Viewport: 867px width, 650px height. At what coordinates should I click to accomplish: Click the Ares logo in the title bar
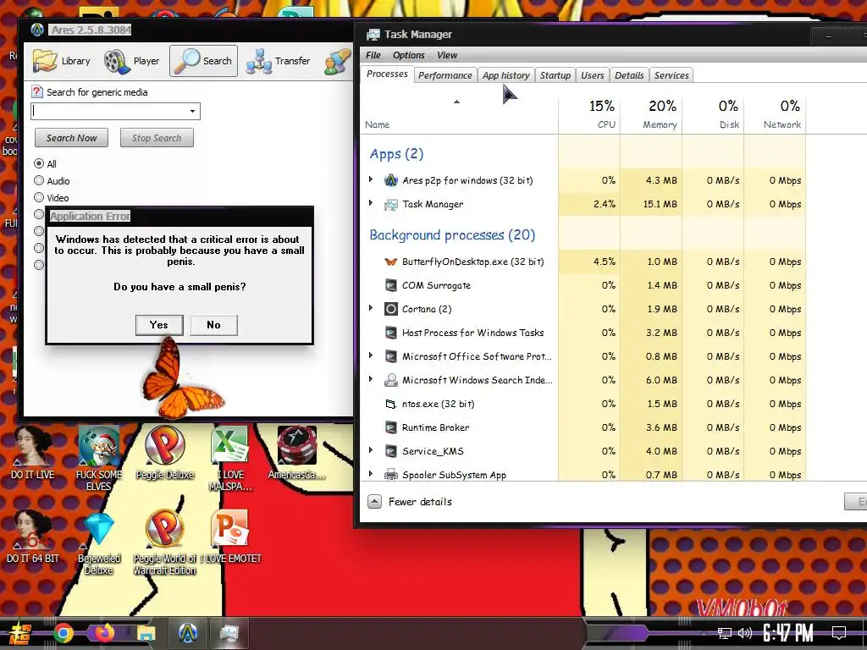coord(37,30)
